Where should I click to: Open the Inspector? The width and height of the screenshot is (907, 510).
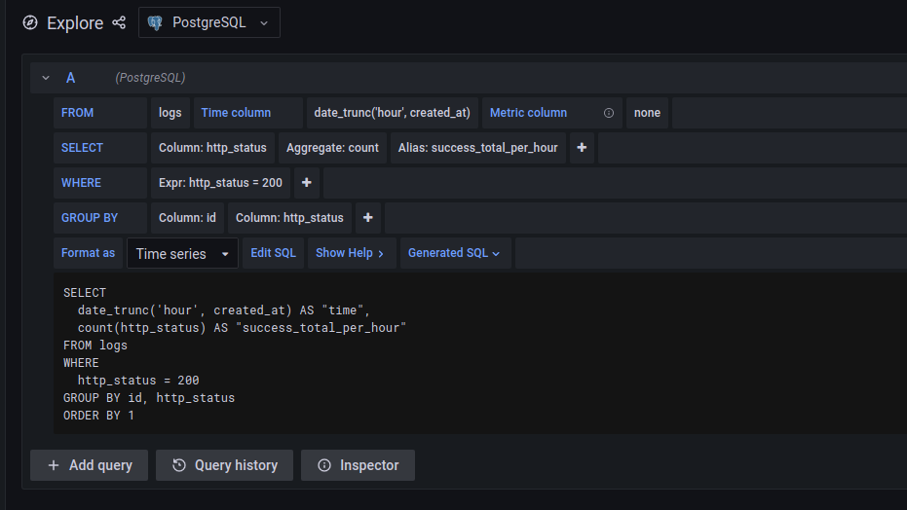(359, 465)
